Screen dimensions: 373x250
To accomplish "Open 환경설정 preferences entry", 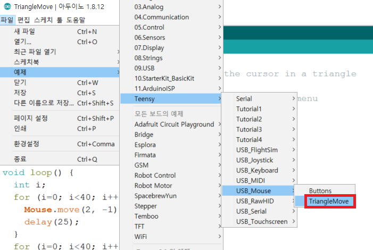I will tap(60, 144).
